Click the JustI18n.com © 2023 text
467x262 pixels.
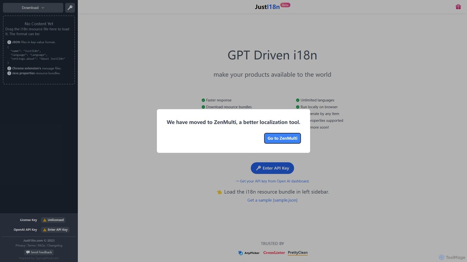pyautogui.click(x=39, y=241)
